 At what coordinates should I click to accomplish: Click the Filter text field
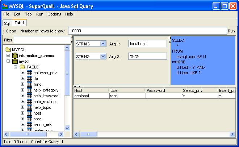[x=42, y=40]
